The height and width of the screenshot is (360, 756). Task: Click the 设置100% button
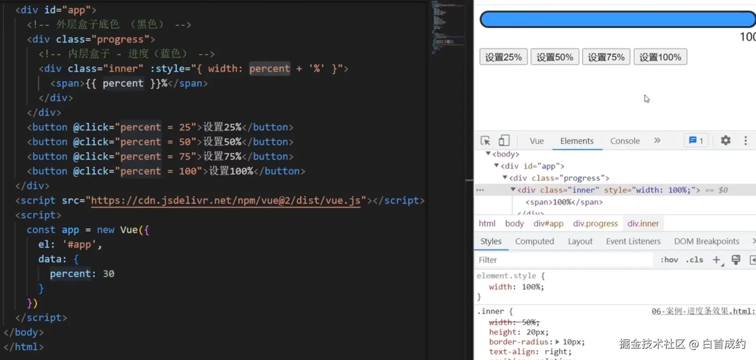[x=660, y=57]
